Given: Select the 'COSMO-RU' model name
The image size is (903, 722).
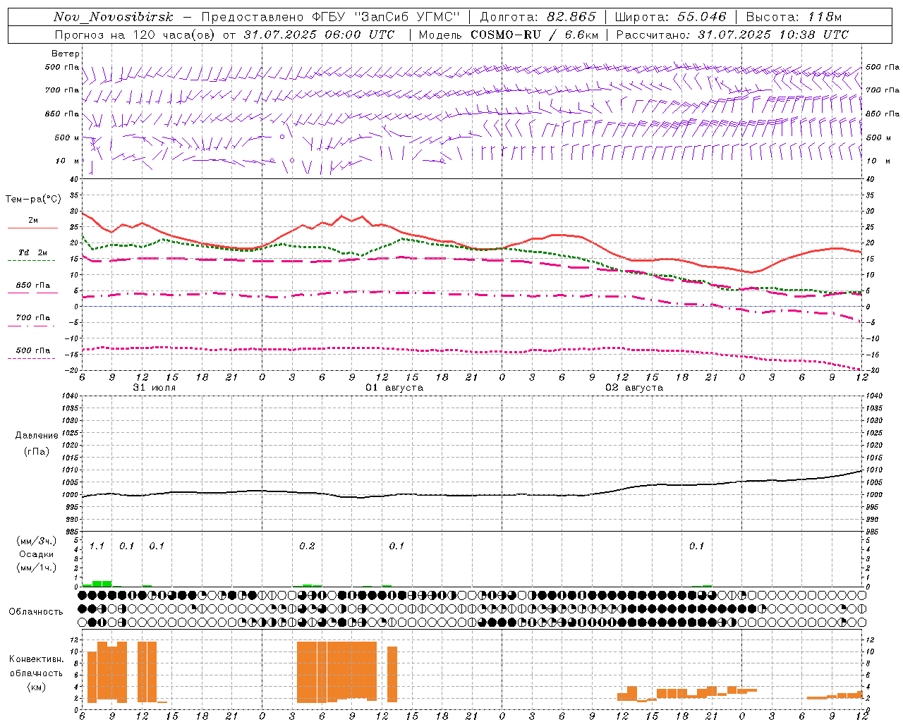Looking at the screenshot, I should tap(506, 35).
